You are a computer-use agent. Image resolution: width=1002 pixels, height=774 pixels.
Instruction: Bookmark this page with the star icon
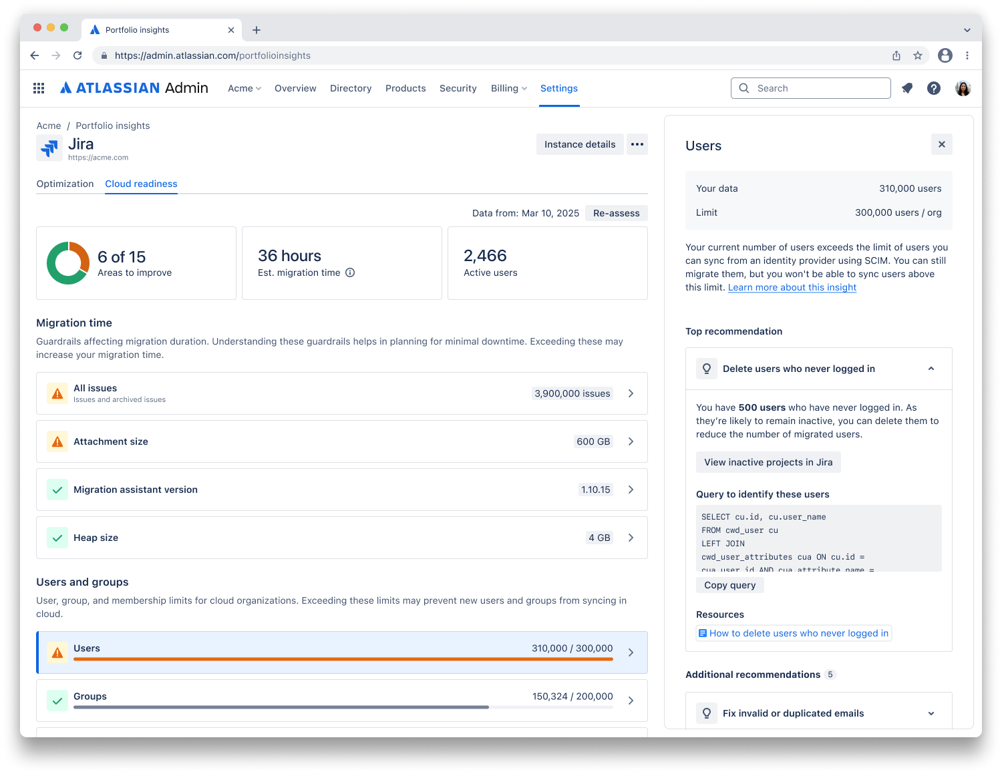point(918,55)
